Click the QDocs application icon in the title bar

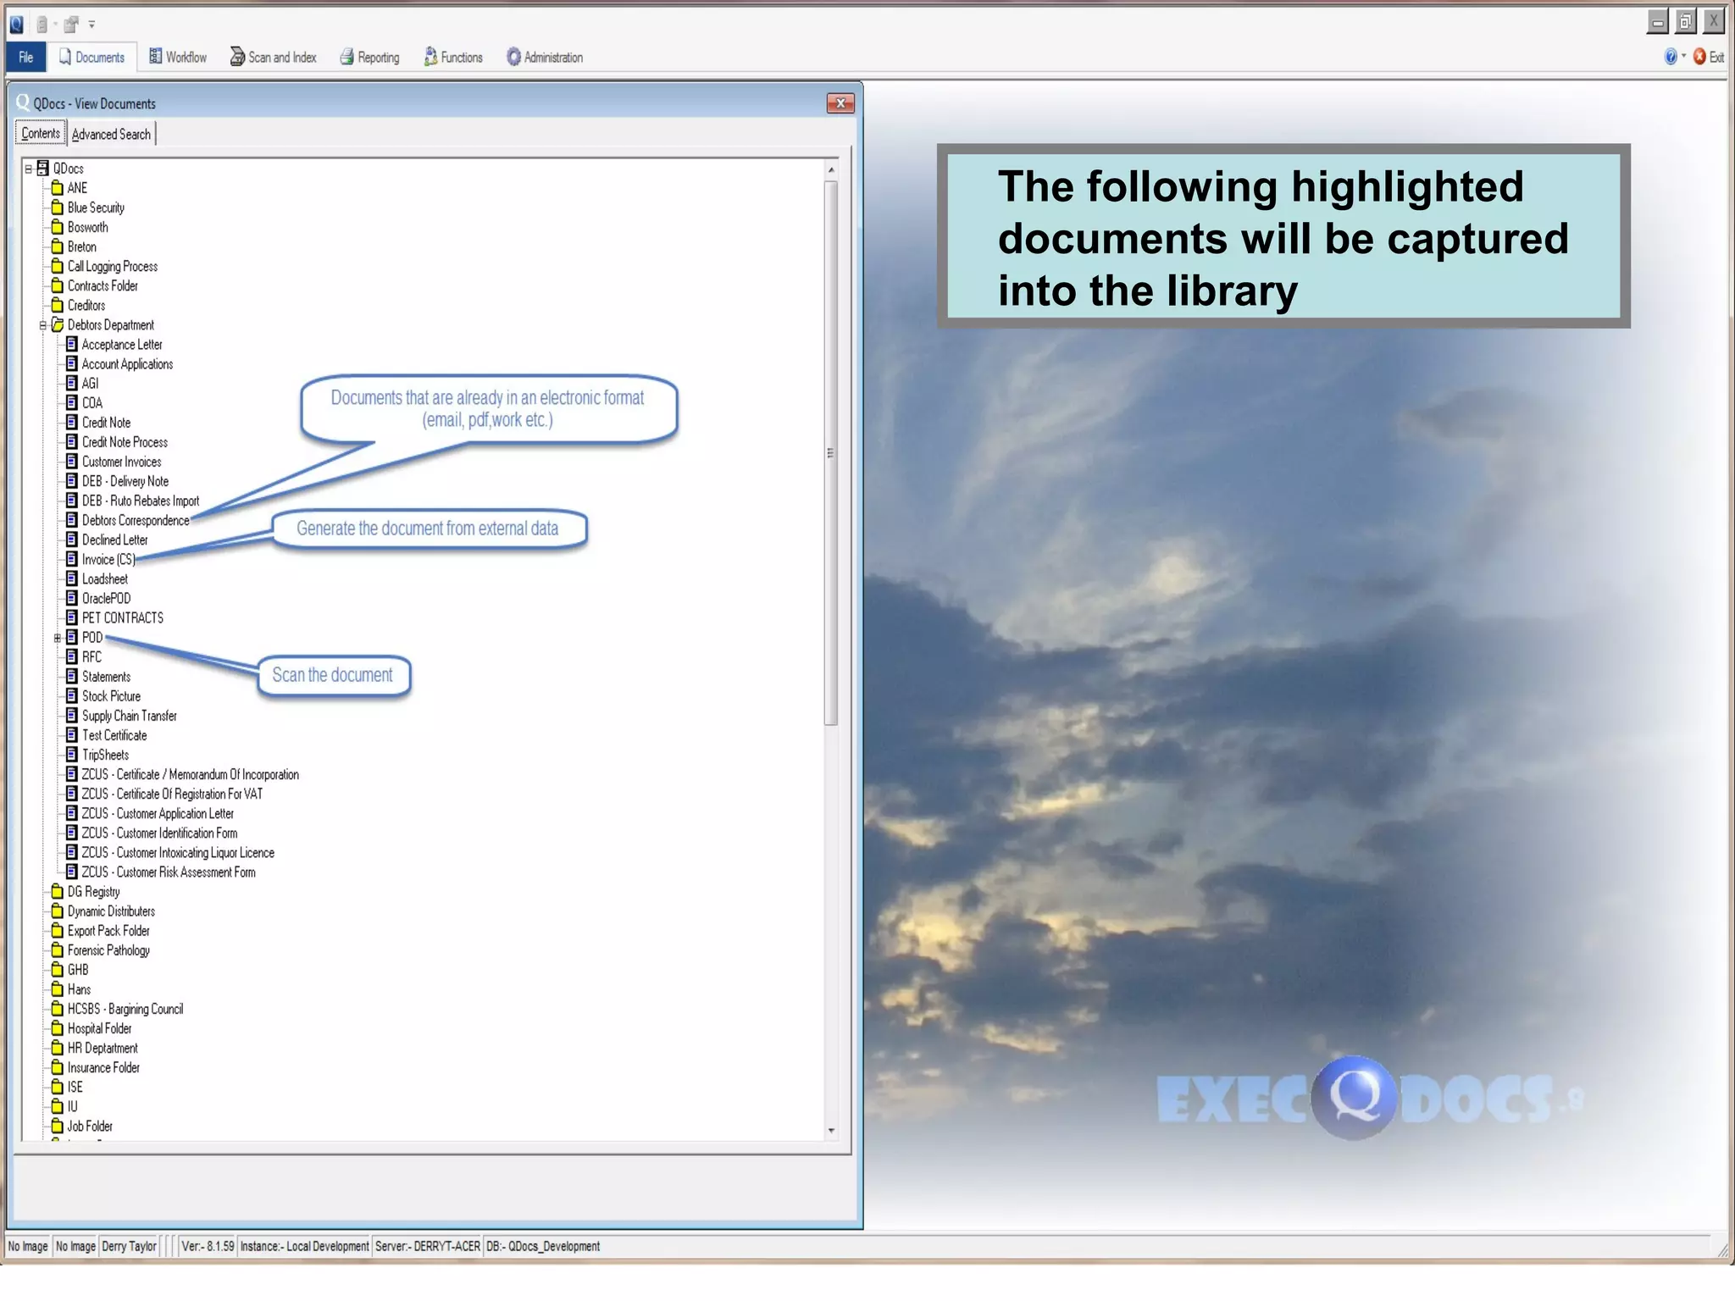pyautogui.click(x=16, y=24)
